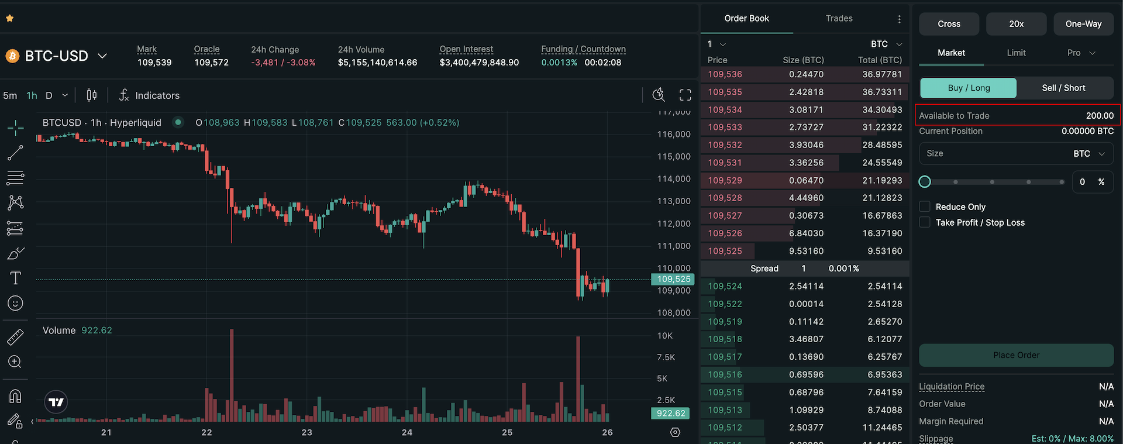Image resolution: width=1123 pixels, height=444 pixels.
Task: Select the ruler measure tool
Action: 15,337
